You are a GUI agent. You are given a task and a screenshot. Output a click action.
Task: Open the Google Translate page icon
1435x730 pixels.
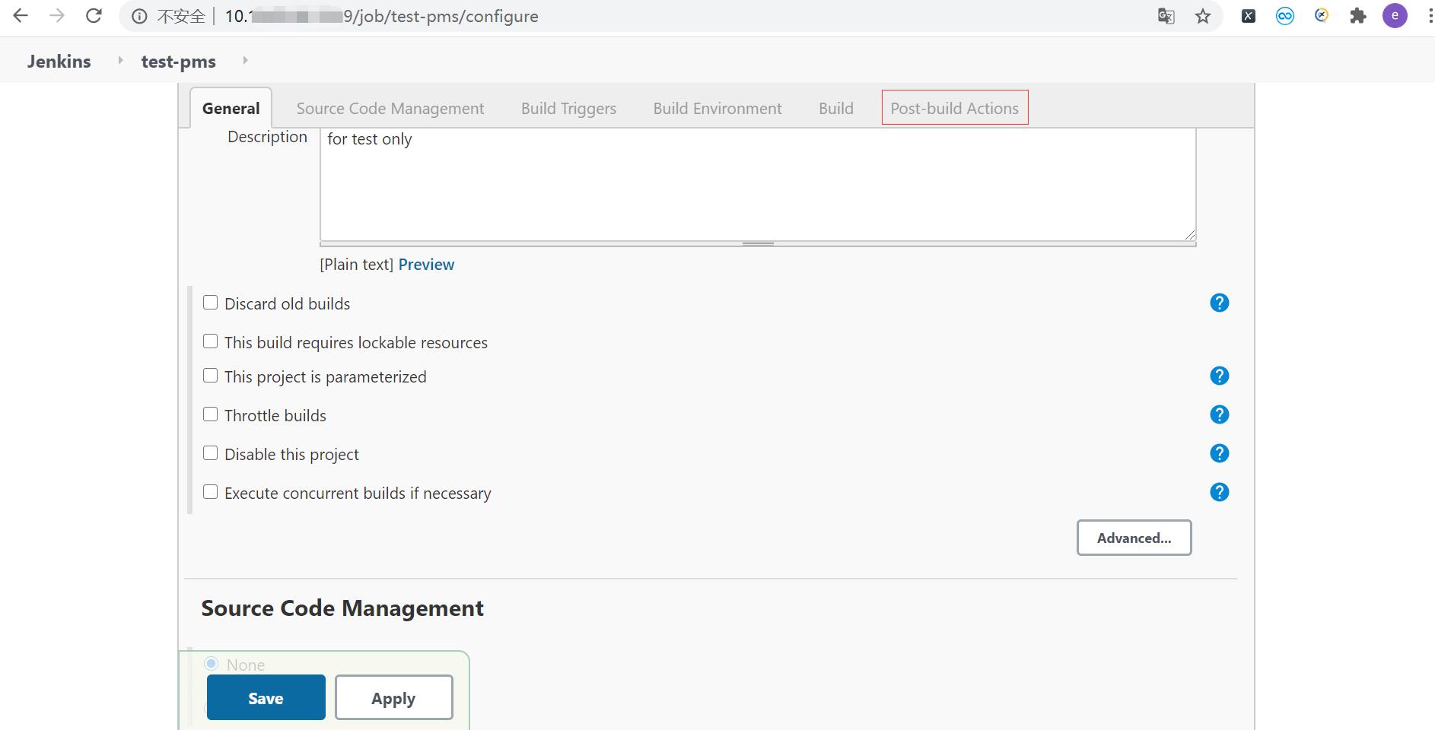coord(1166,16)
